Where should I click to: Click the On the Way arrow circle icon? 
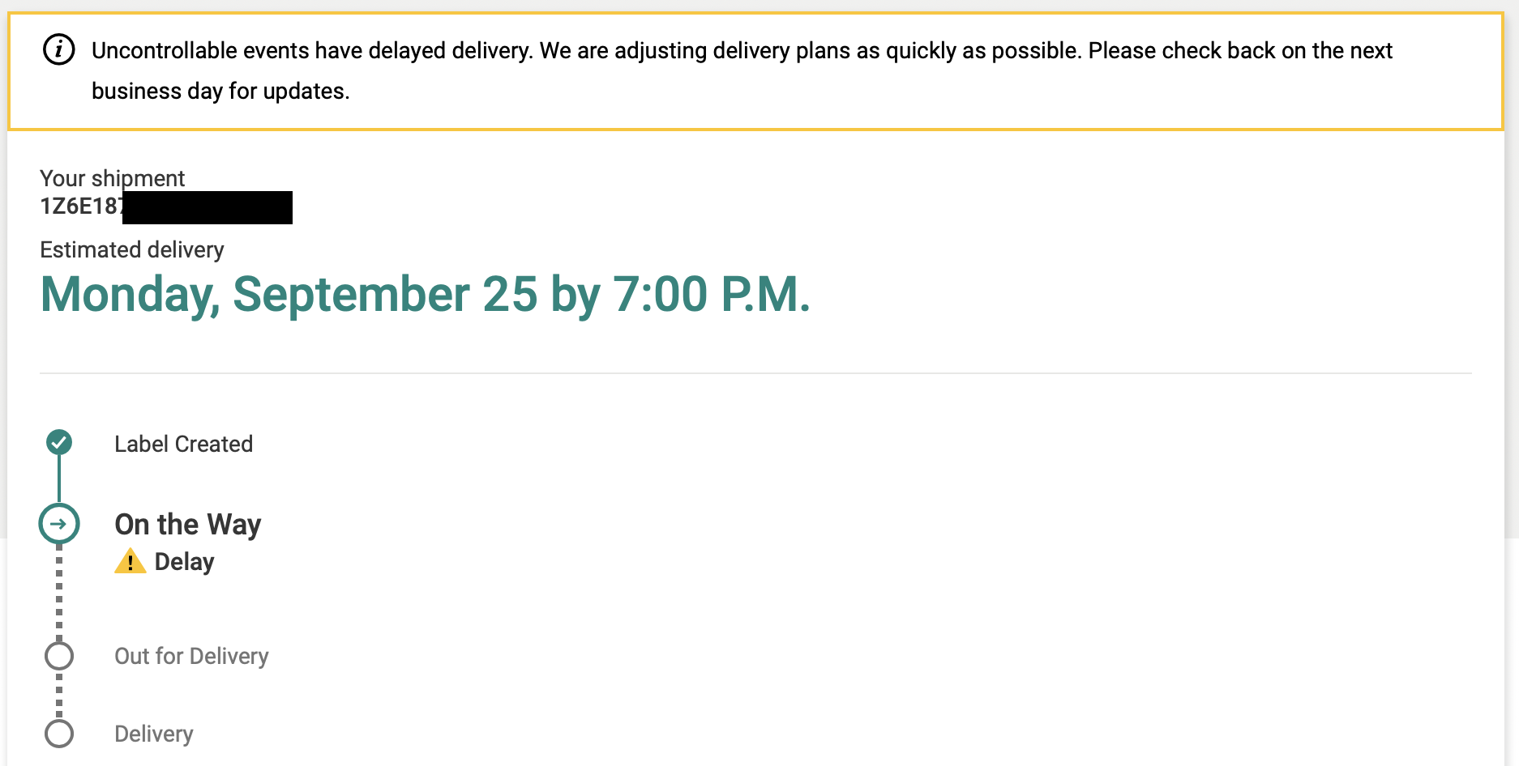tap(59, 524)
